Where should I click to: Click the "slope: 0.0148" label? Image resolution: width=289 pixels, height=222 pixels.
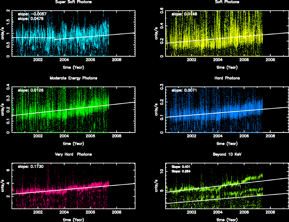[x=184, y=14]
